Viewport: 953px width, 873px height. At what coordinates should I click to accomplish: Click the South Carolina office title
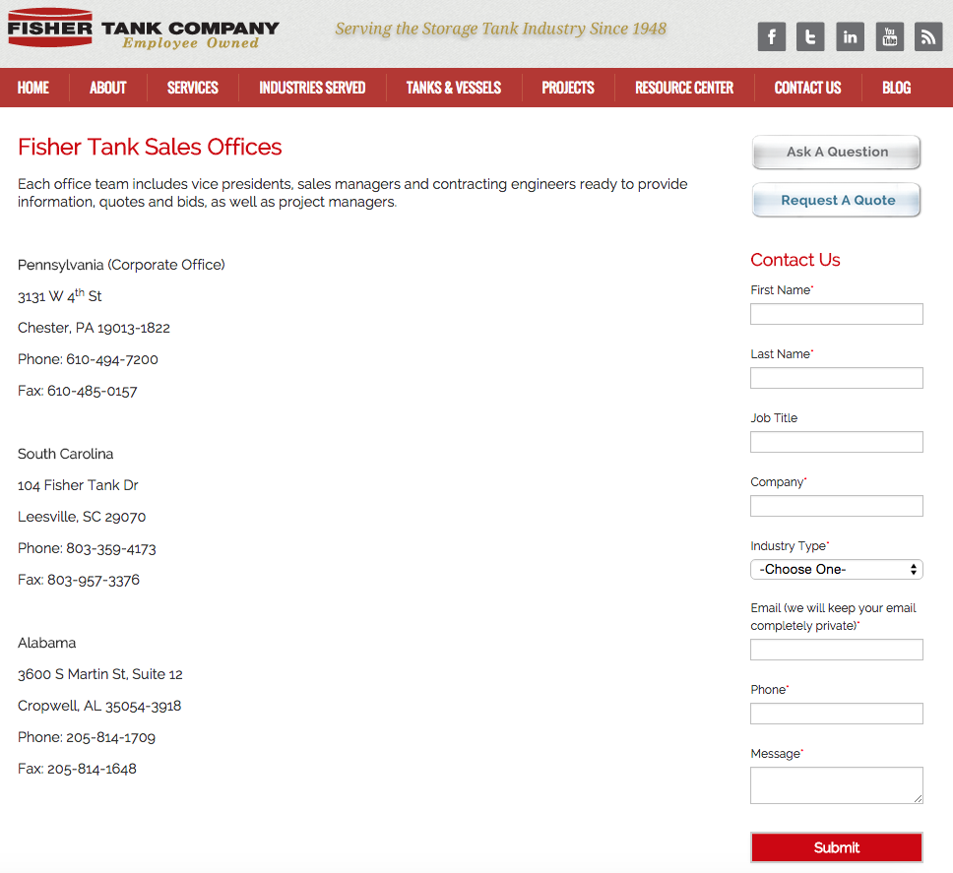pos(66,454)
